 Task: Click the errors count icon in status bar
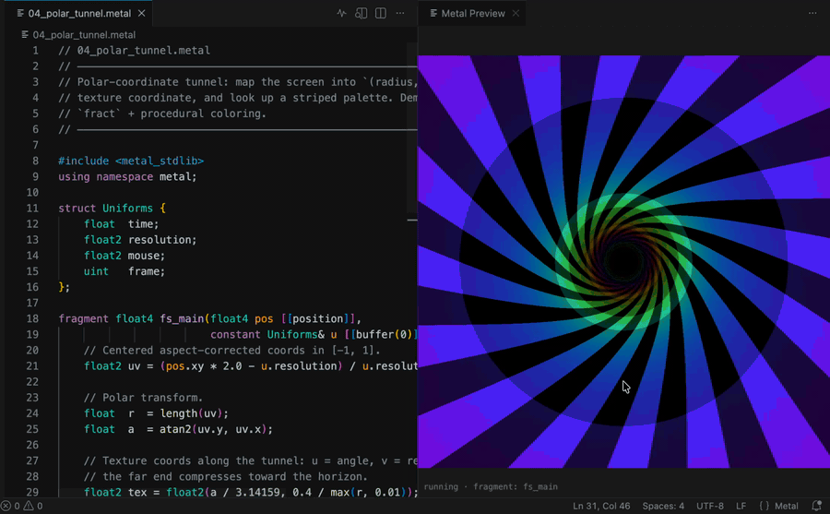point(10,506)
